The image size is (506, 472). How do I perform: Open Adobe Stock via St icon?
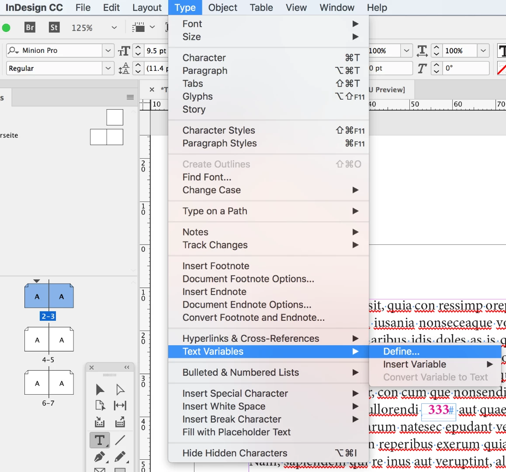[x=54, y=28]
